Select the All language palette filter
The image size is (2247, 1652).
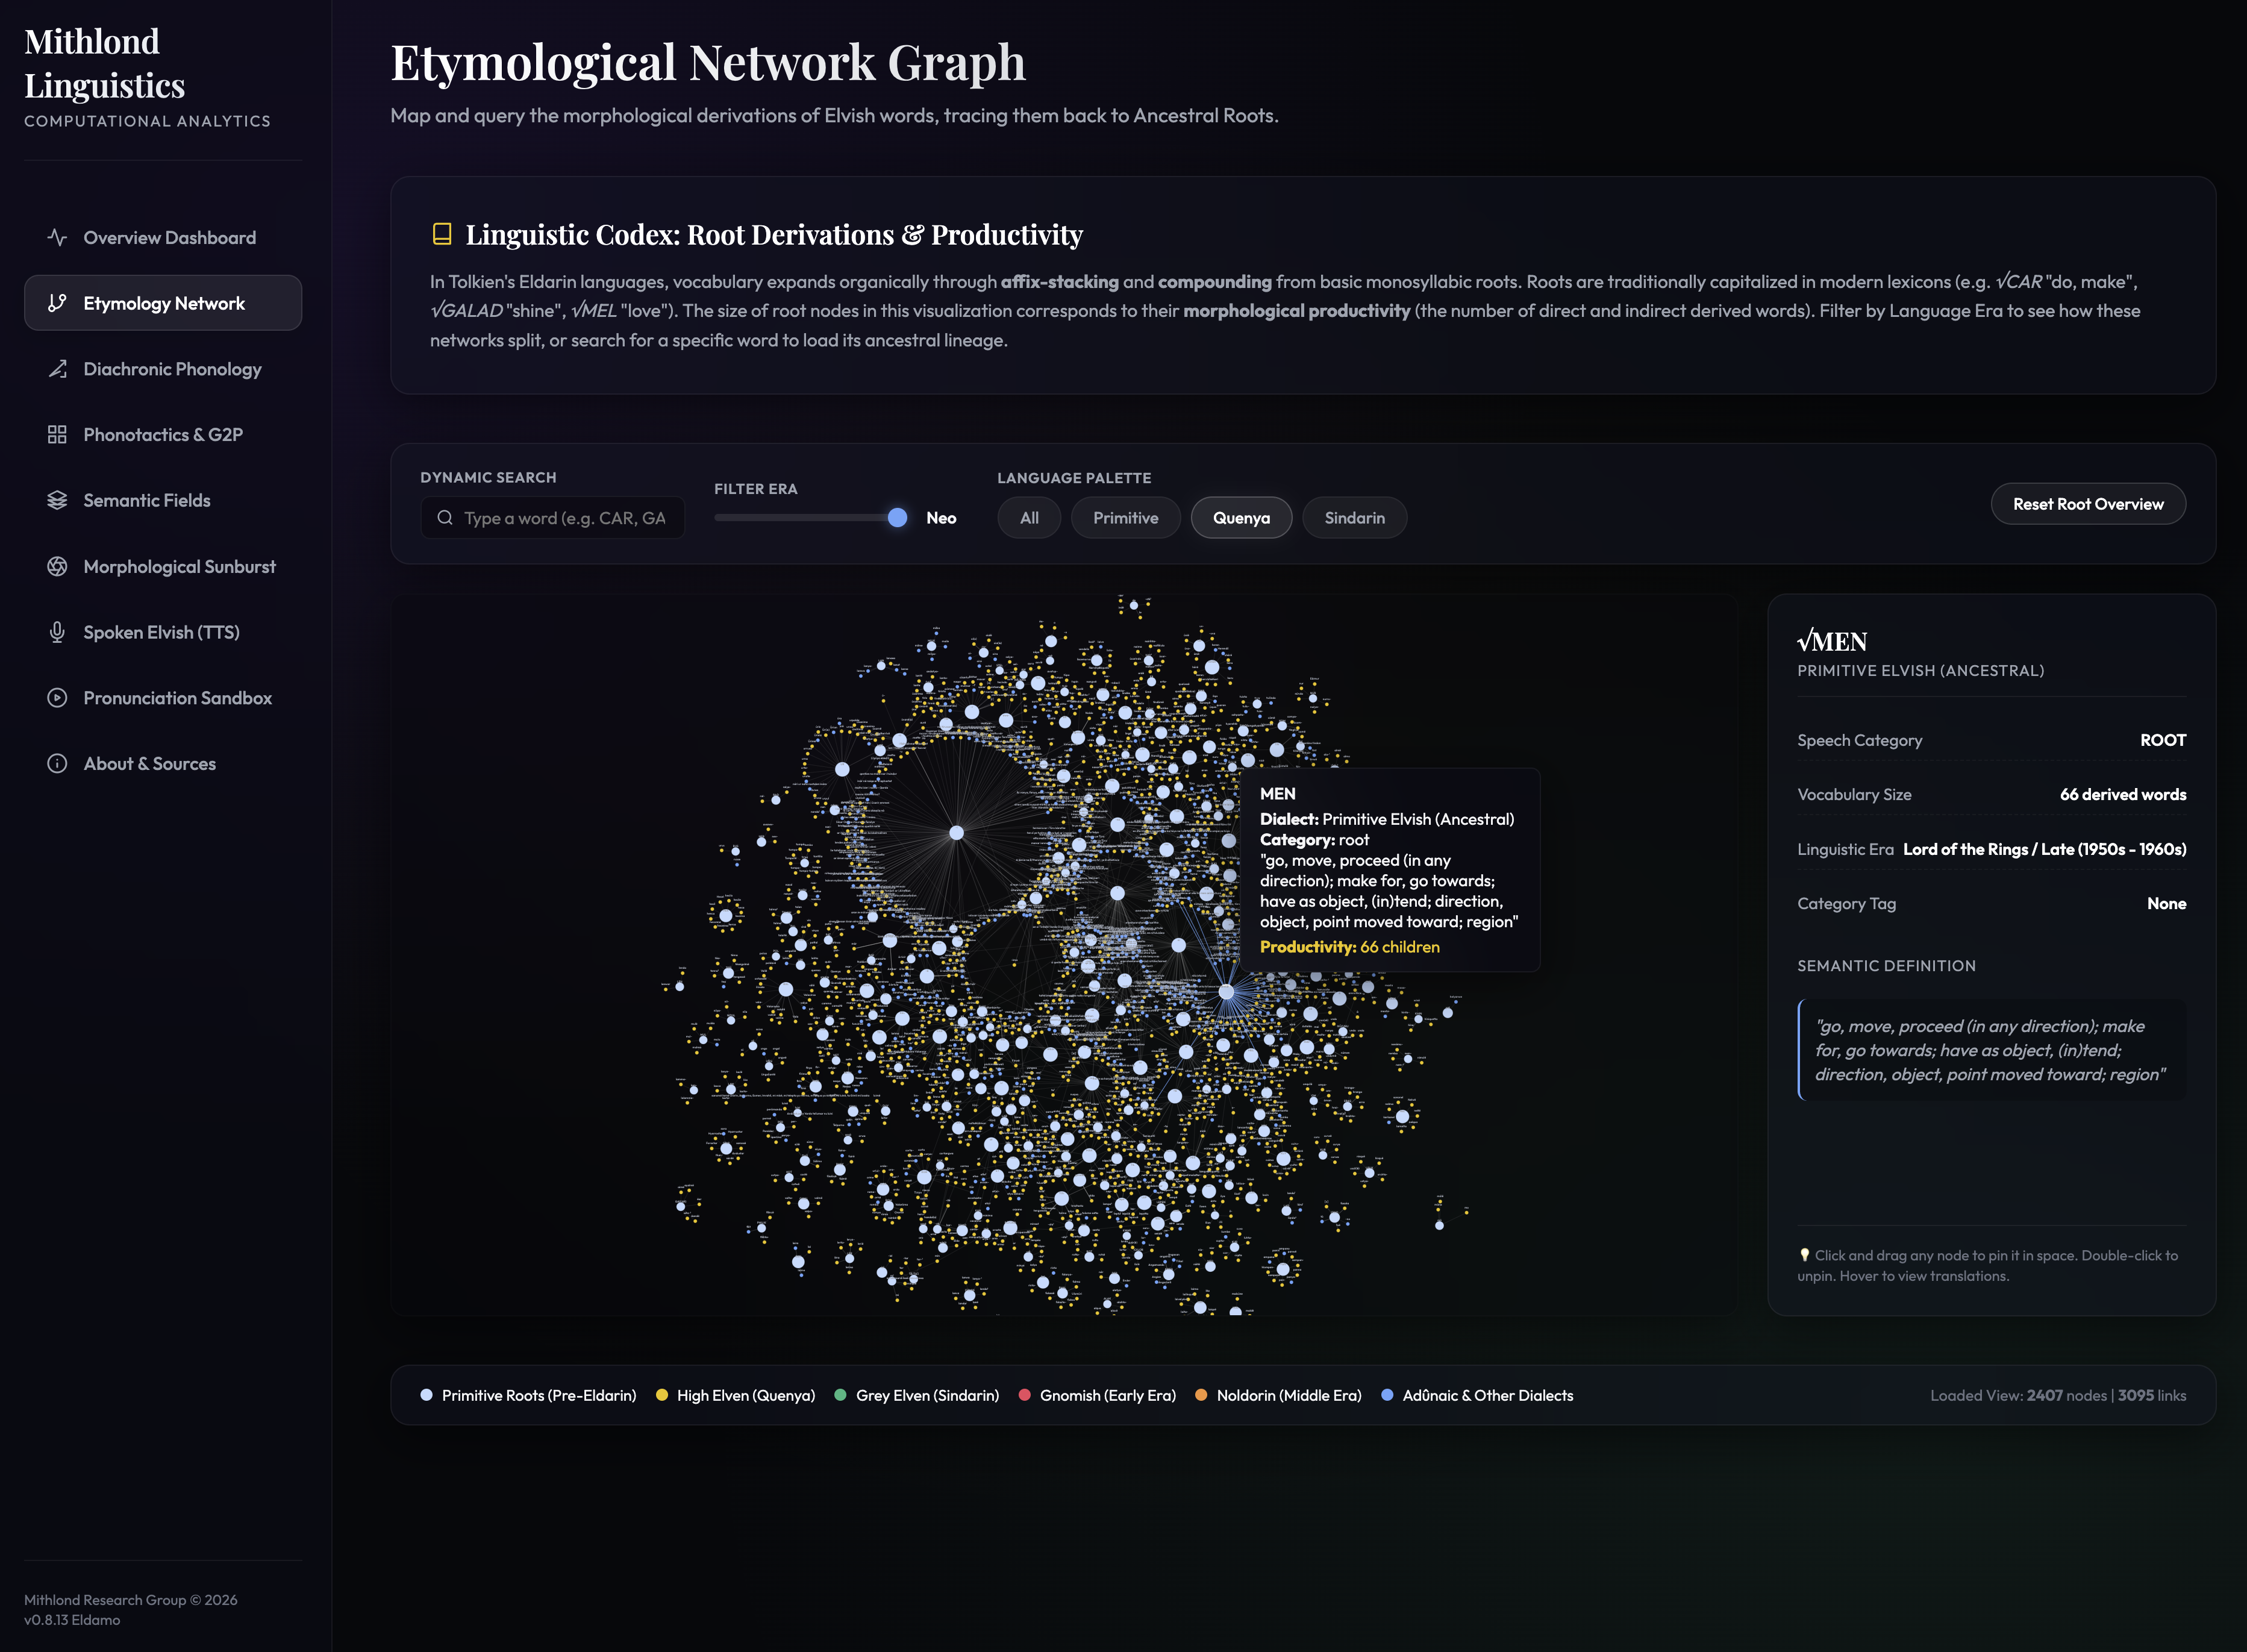(x=1029, y=518)
